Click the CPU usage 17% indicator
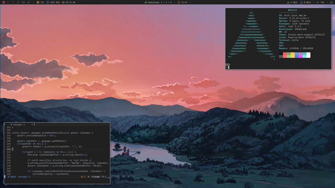The image size is (335, 188). (40, 2)
